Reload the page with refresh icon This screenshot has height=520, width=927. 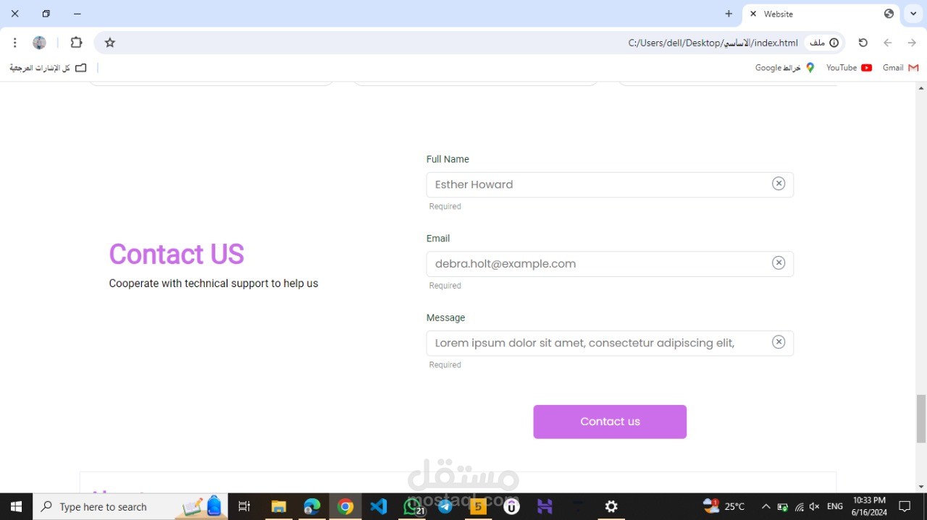pyautogui.click(x=863, y=43)
